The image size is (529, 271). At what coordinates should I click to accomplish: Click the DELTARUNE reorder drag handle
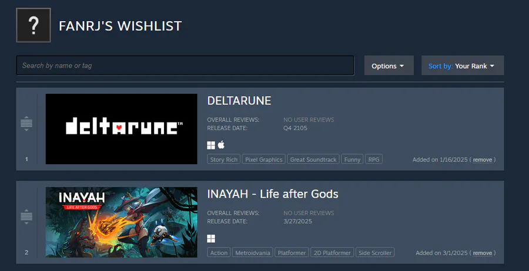tap(26, 123)
